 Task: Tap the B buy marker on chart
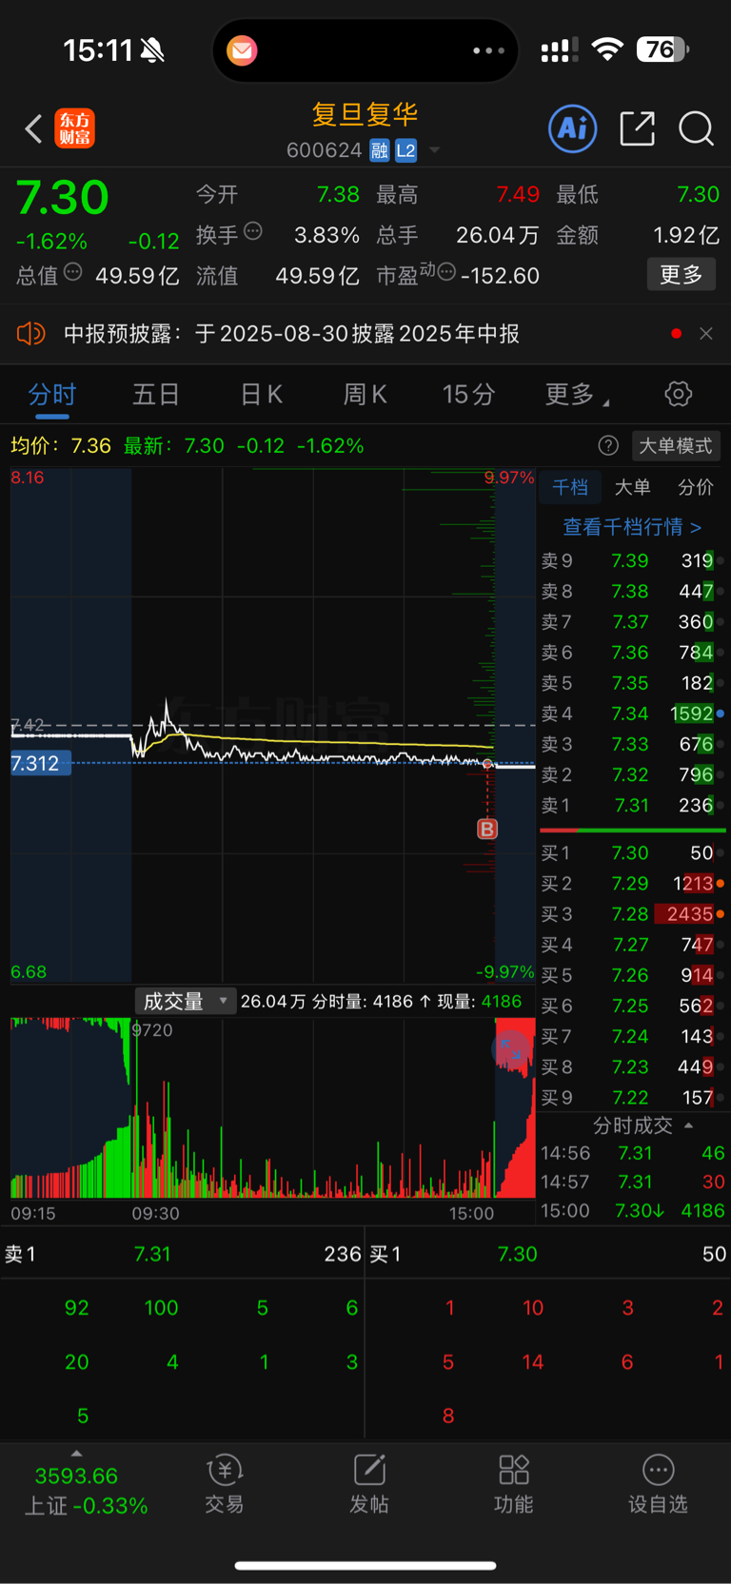(x=487, y=829)
